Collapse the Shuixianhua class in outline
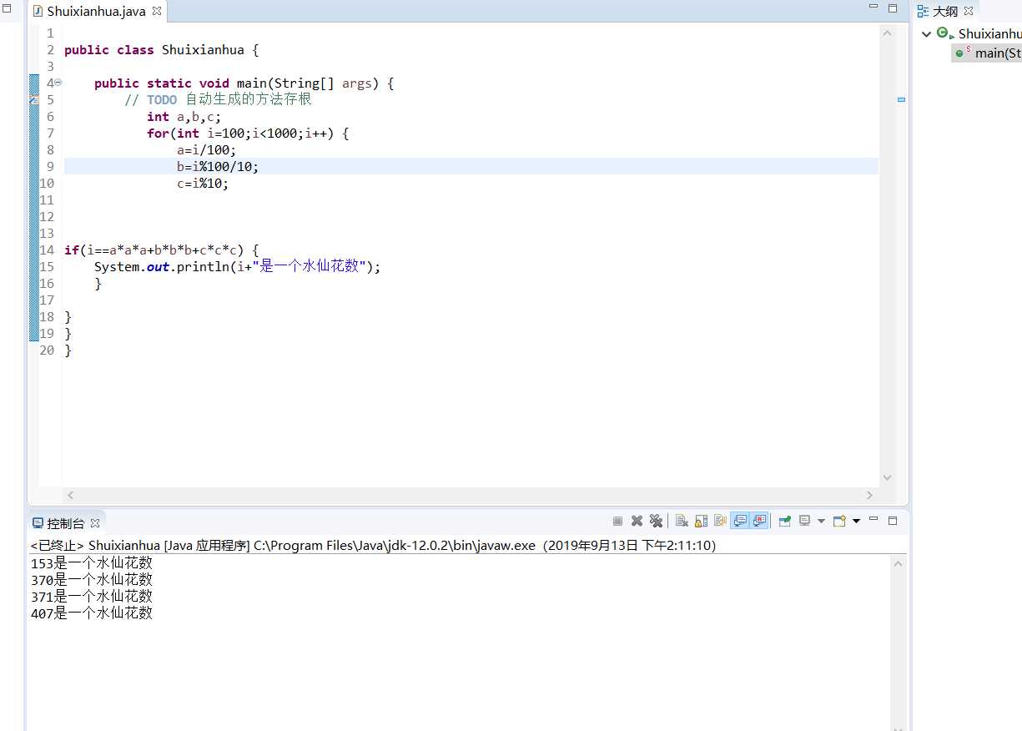 coord(926,34)
